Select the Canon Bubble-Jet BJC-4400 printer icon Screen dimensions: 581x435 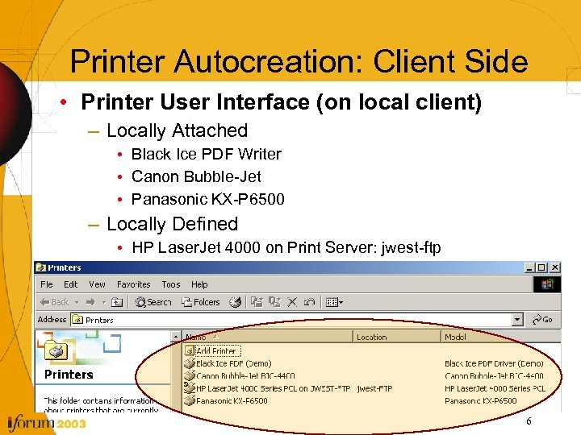[x=190, y=375]
